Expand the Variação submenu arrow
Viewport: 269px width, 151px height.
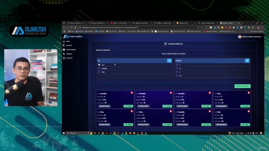[x=86, y=54]
